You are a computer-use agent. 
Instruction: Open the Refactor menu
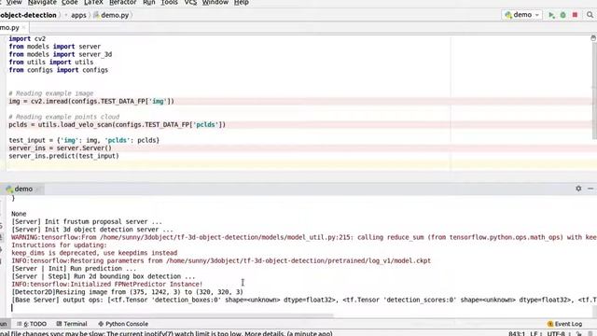[122, 3]
